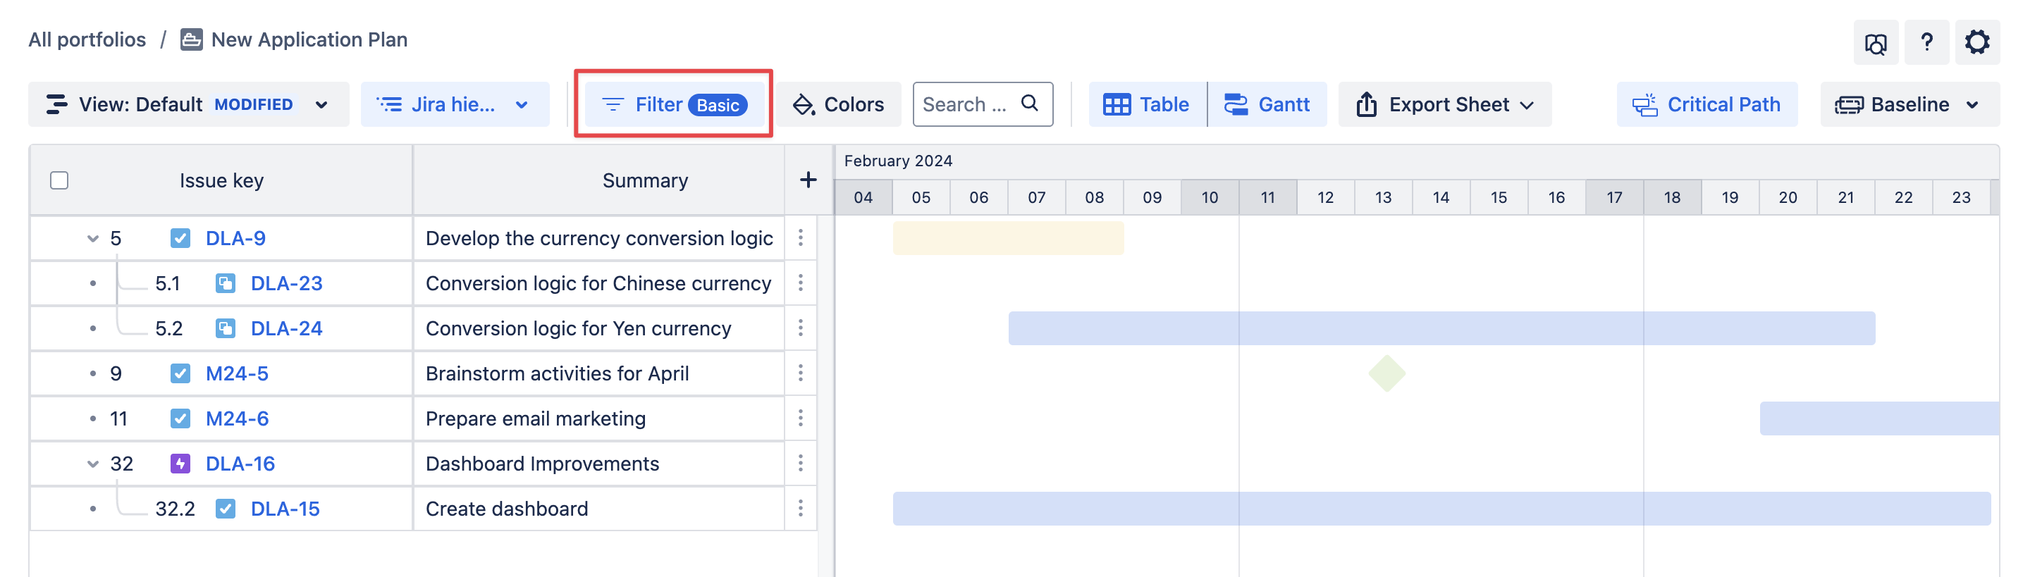Expand the Baseline dropdown

1908,104
